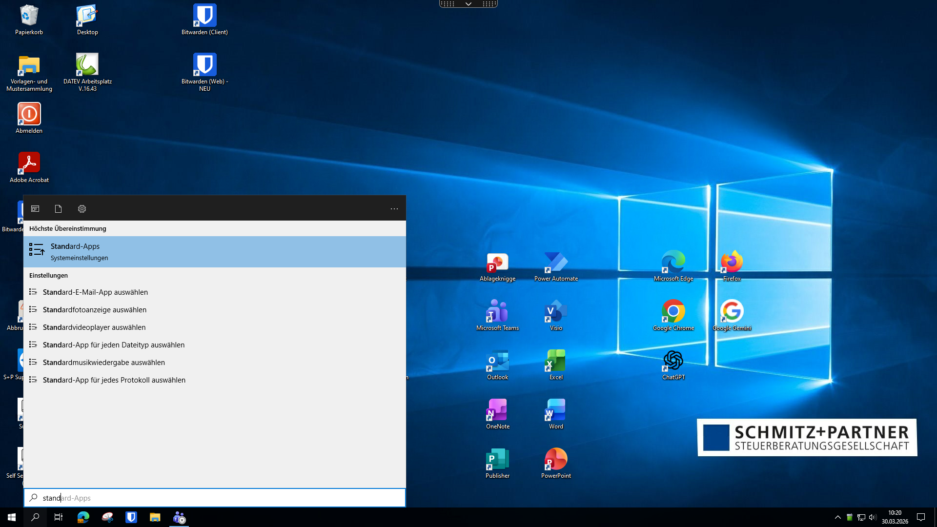Select the ChatGPT desktop icon
Image resolution: width=937 pixels, height=527 pixels.
click(673, 364)
